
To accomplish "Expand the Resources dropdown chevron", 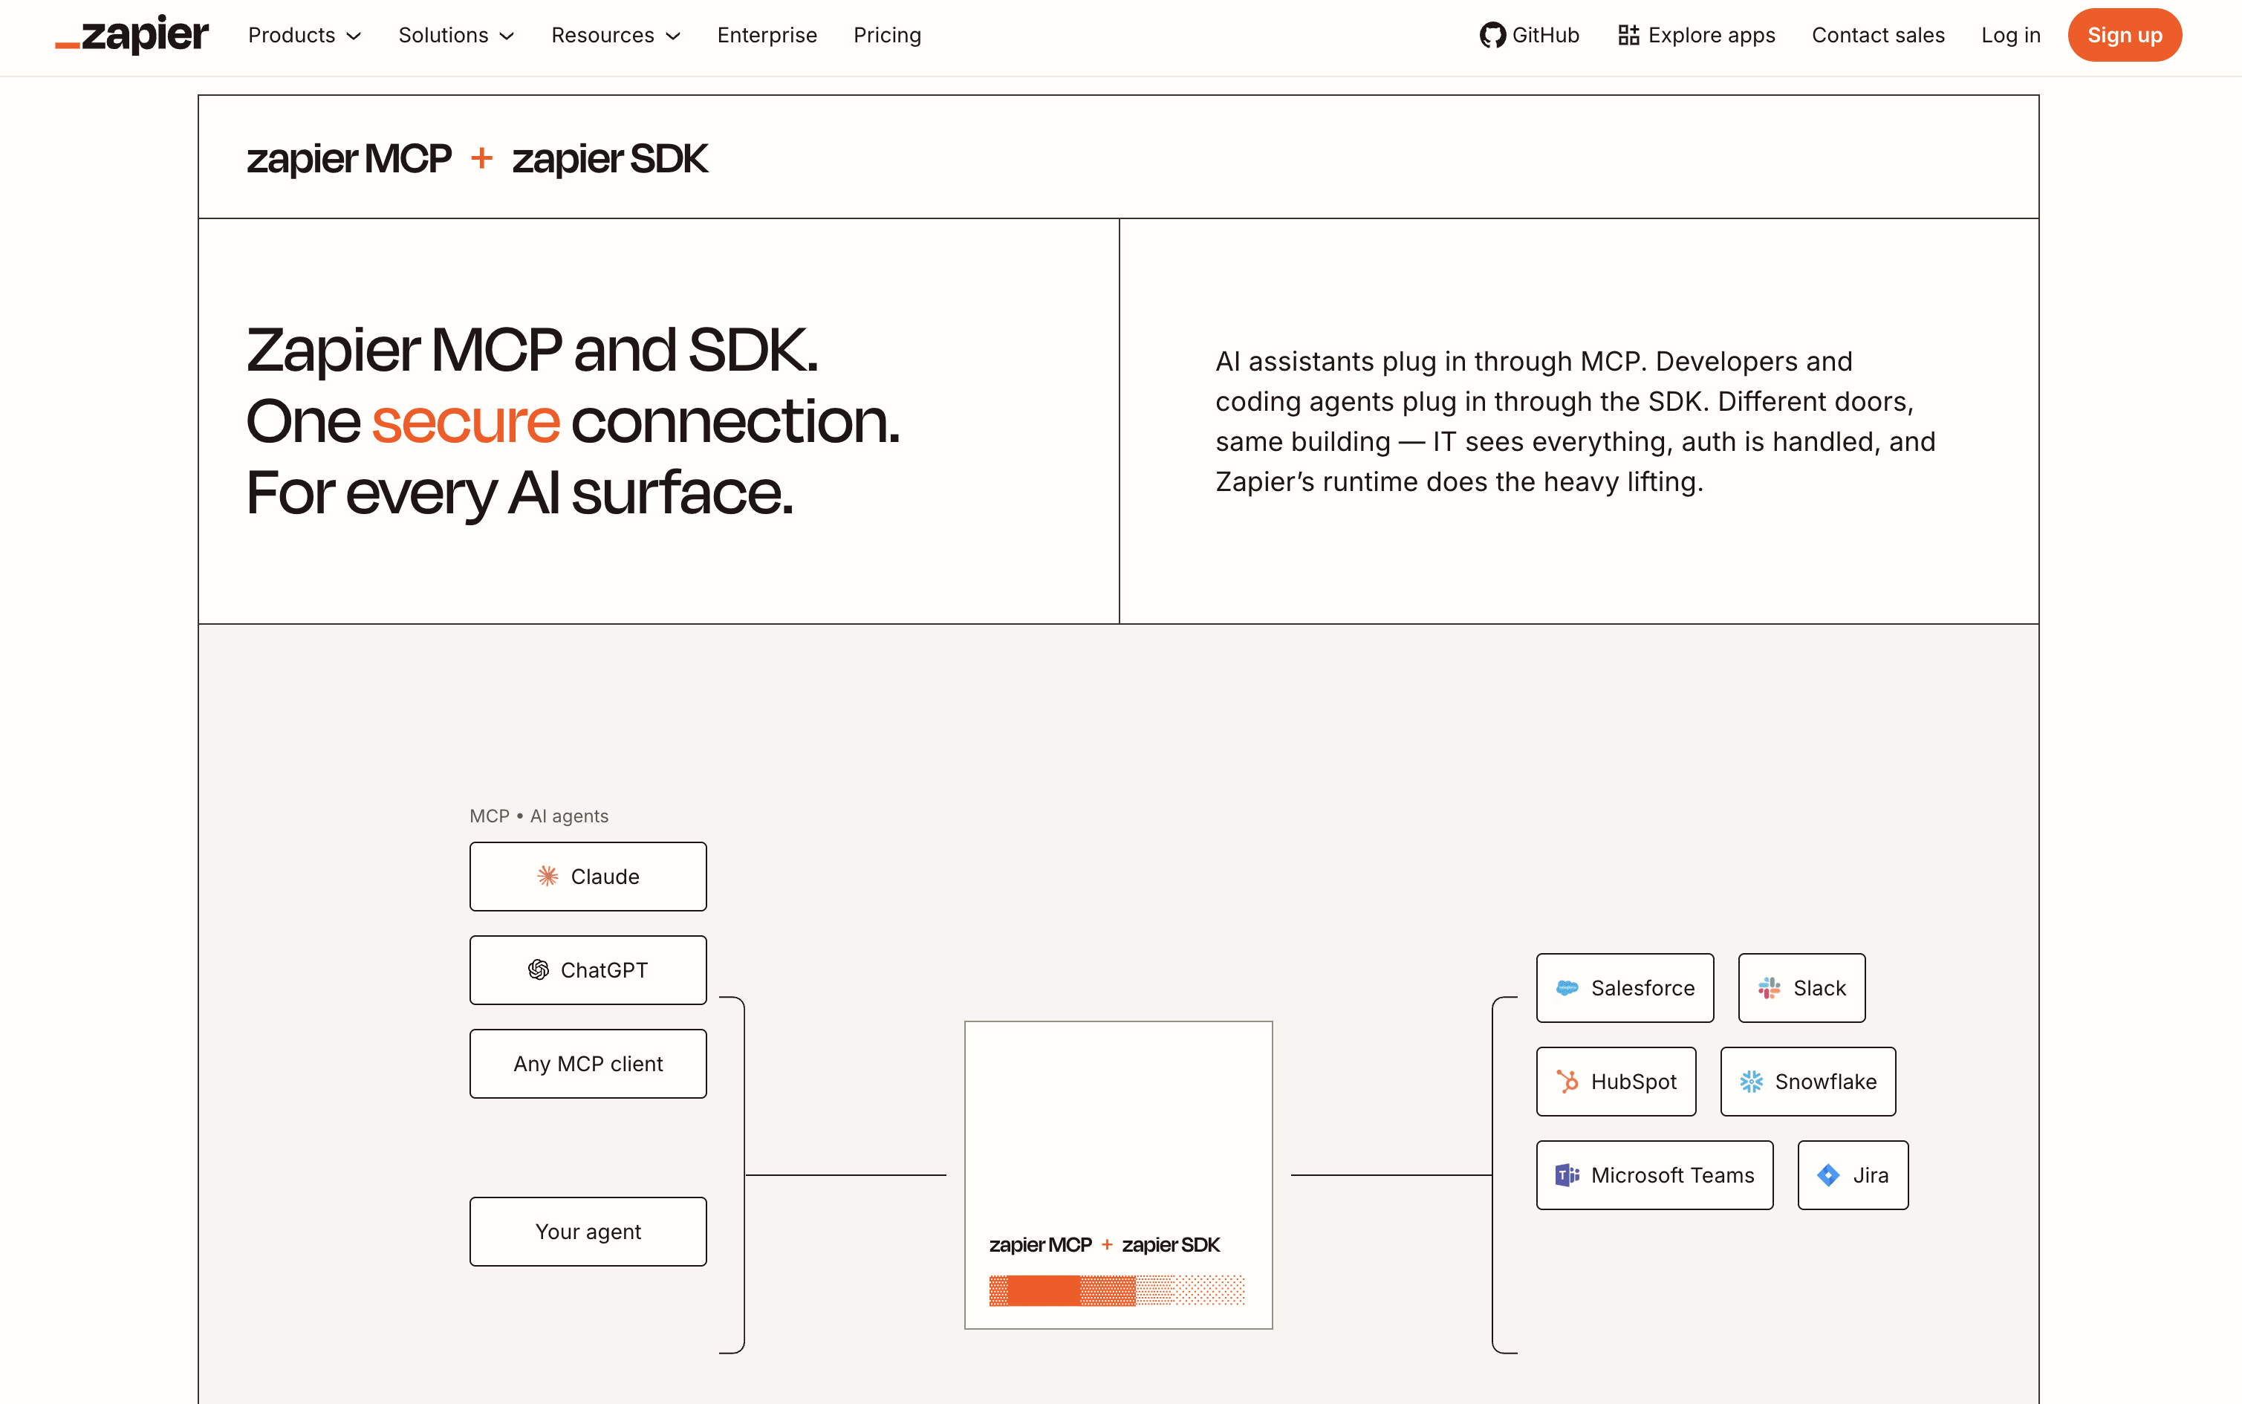I will pos(673,36).
